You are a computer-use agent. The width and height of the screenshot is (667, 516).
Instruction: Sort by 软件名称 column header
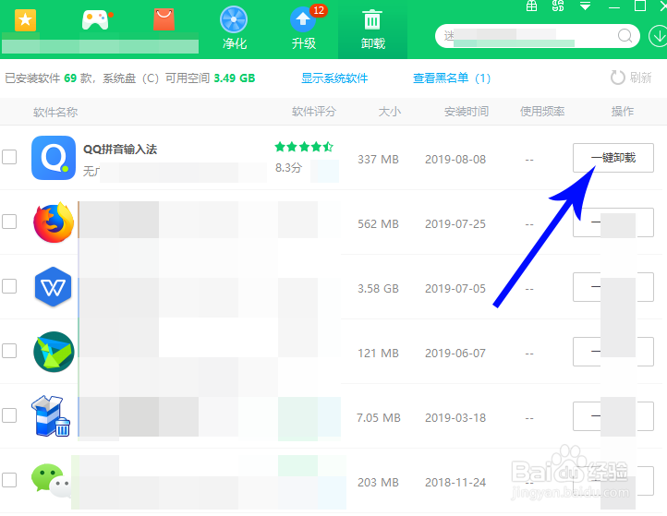(x=55, y=113)
